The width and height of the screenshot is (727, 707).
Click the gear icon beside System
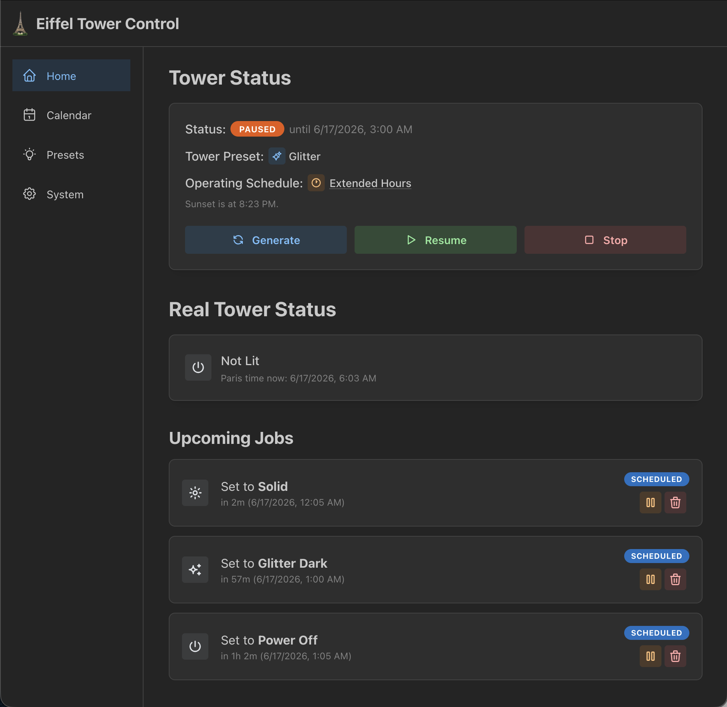pyautogui.click(x=29, y=194)
